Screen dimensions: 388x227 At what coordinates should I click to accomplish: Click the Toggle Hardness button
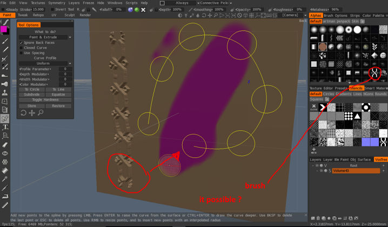pos(45,100)
